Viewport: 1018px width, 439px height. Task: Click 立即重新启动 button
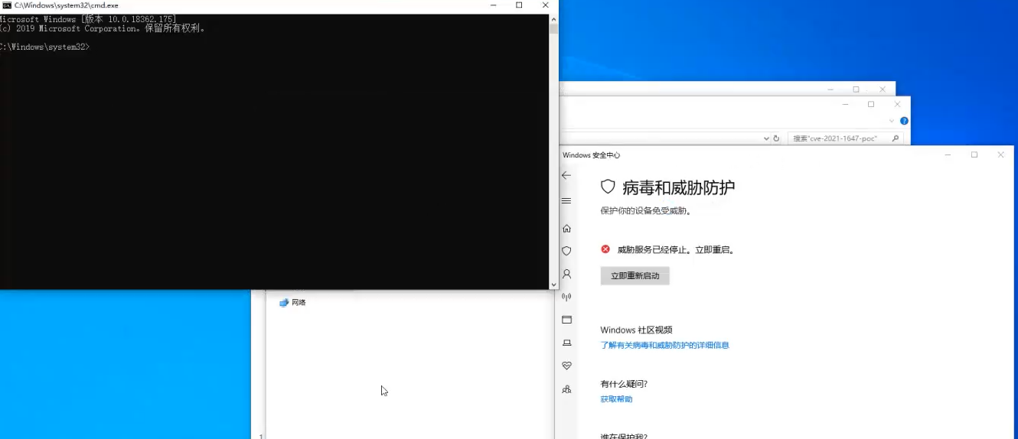point(635,275)
